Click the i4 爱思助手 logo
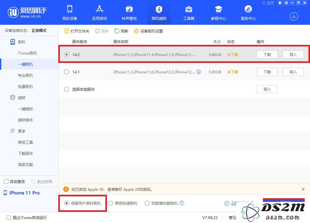 pyautogui.click(x=27, y=12)
